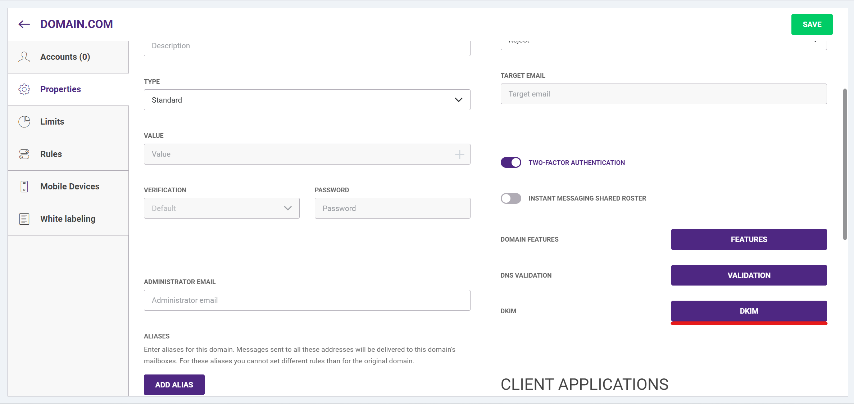Screen dimensions: 854x404
Task: Click the DKIM button
Action: [x=749, y=311]
